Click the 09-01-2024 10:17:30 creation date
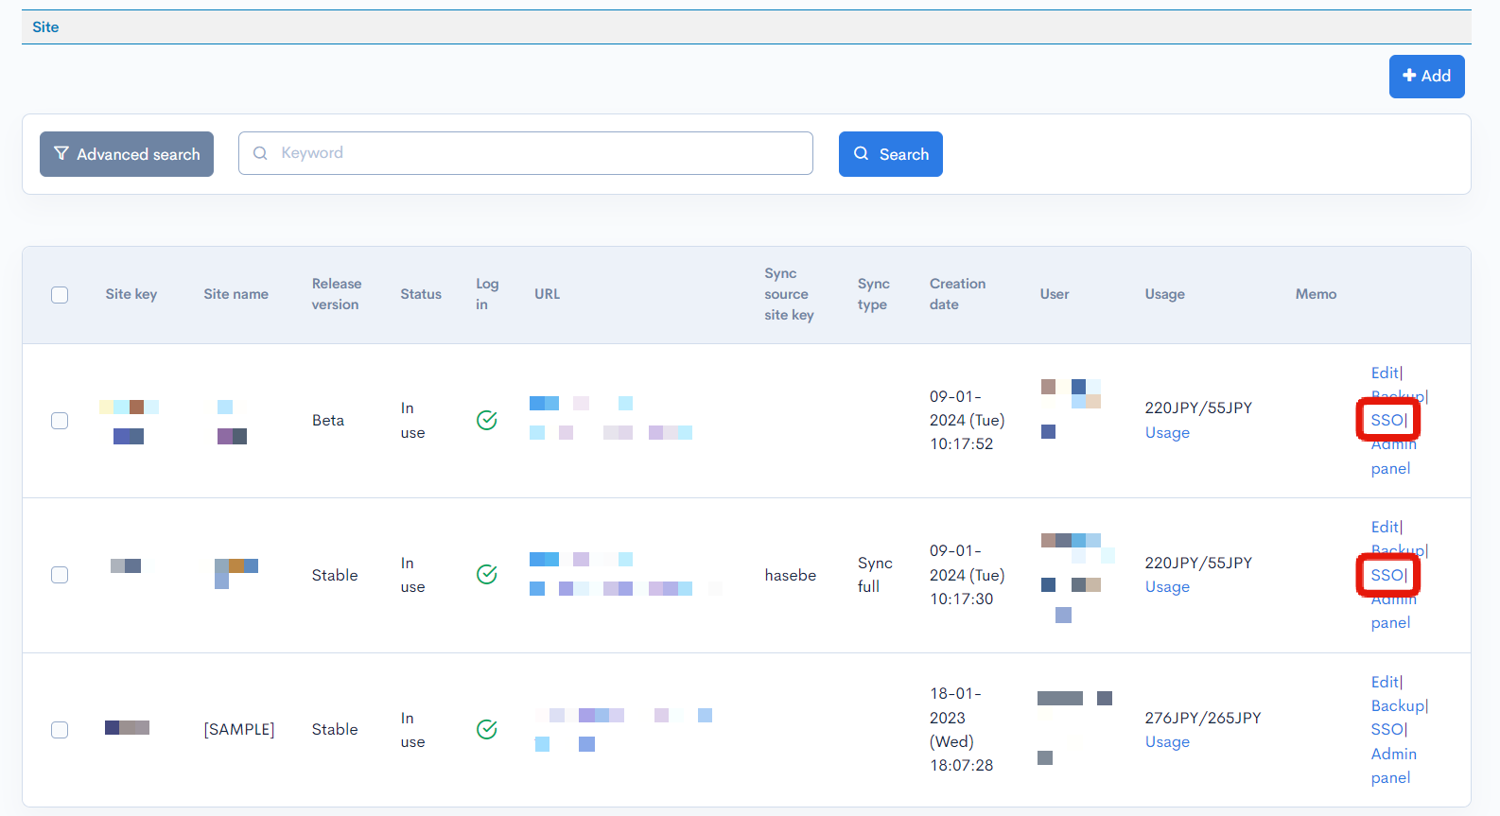Image resolution: width=1500 pixels, height=816 pixels. (967, 575)
